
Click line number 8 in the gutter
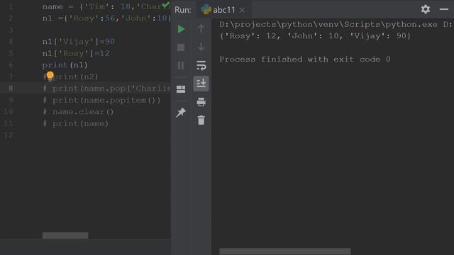click(11, 88)
